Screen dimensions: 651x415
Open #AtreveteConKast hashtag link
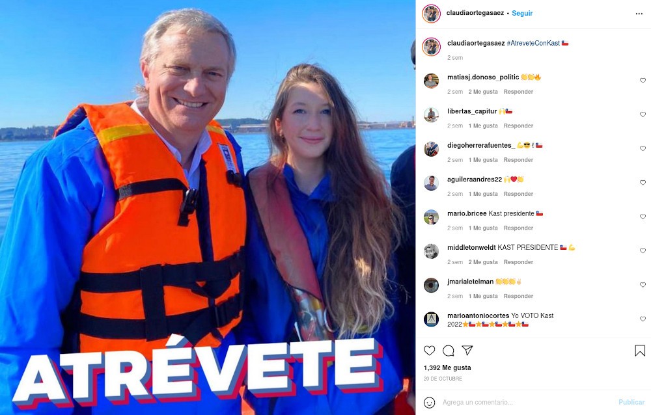[533, 43]
